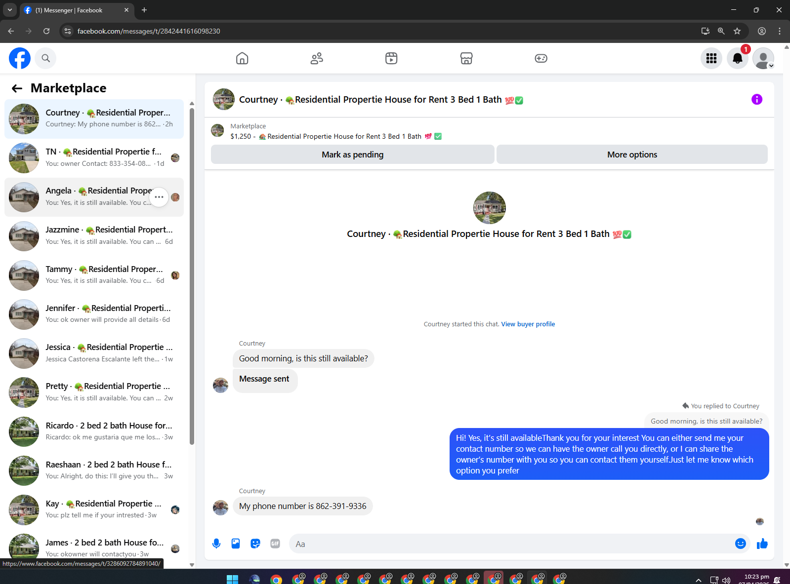This screenshot has height=584, width=790.
Task: Open Courtney conversation in list
Action: 94,119
